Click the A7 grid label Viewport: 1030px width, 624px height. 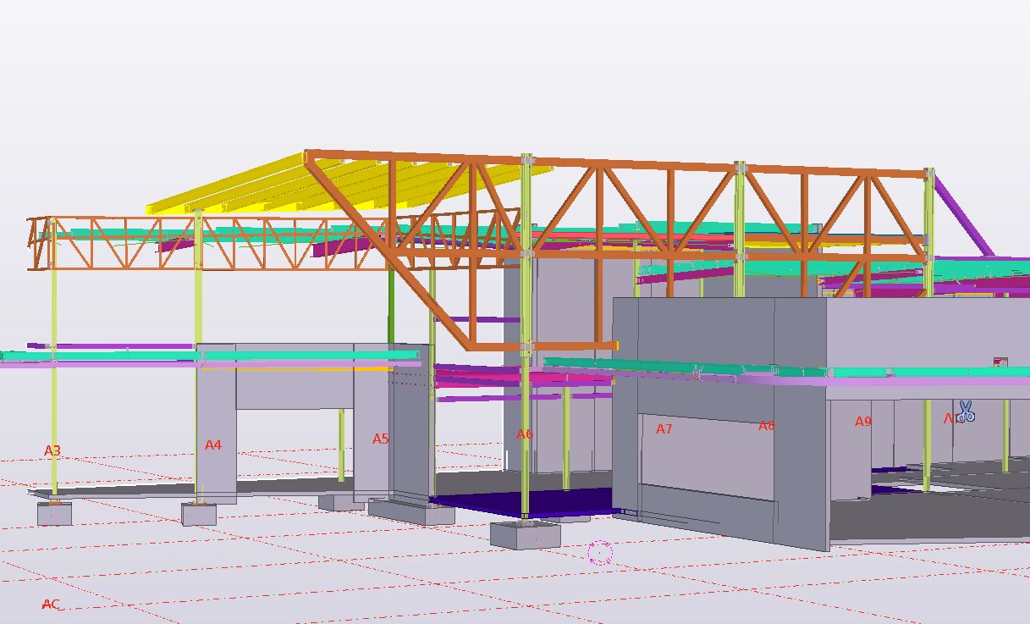(664, 429)
